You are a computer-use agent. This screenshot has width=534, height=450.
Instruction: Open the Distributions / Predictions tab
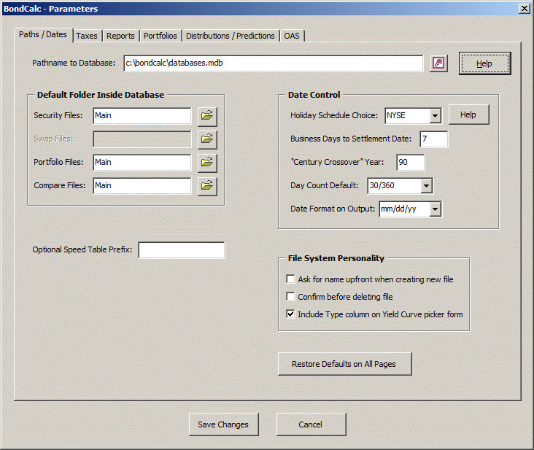pos(230,36)
